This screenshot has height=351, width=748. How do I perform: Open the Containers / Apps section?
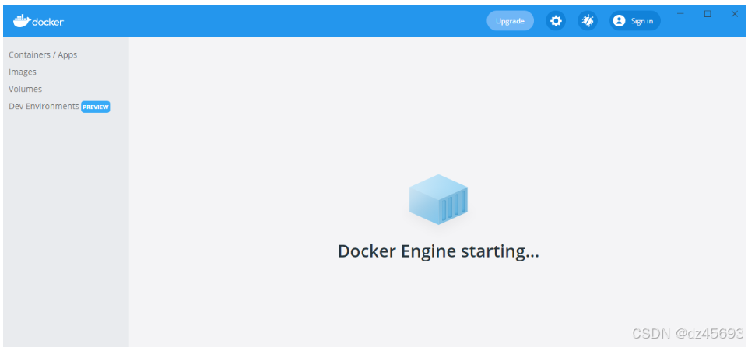point(43,55)
